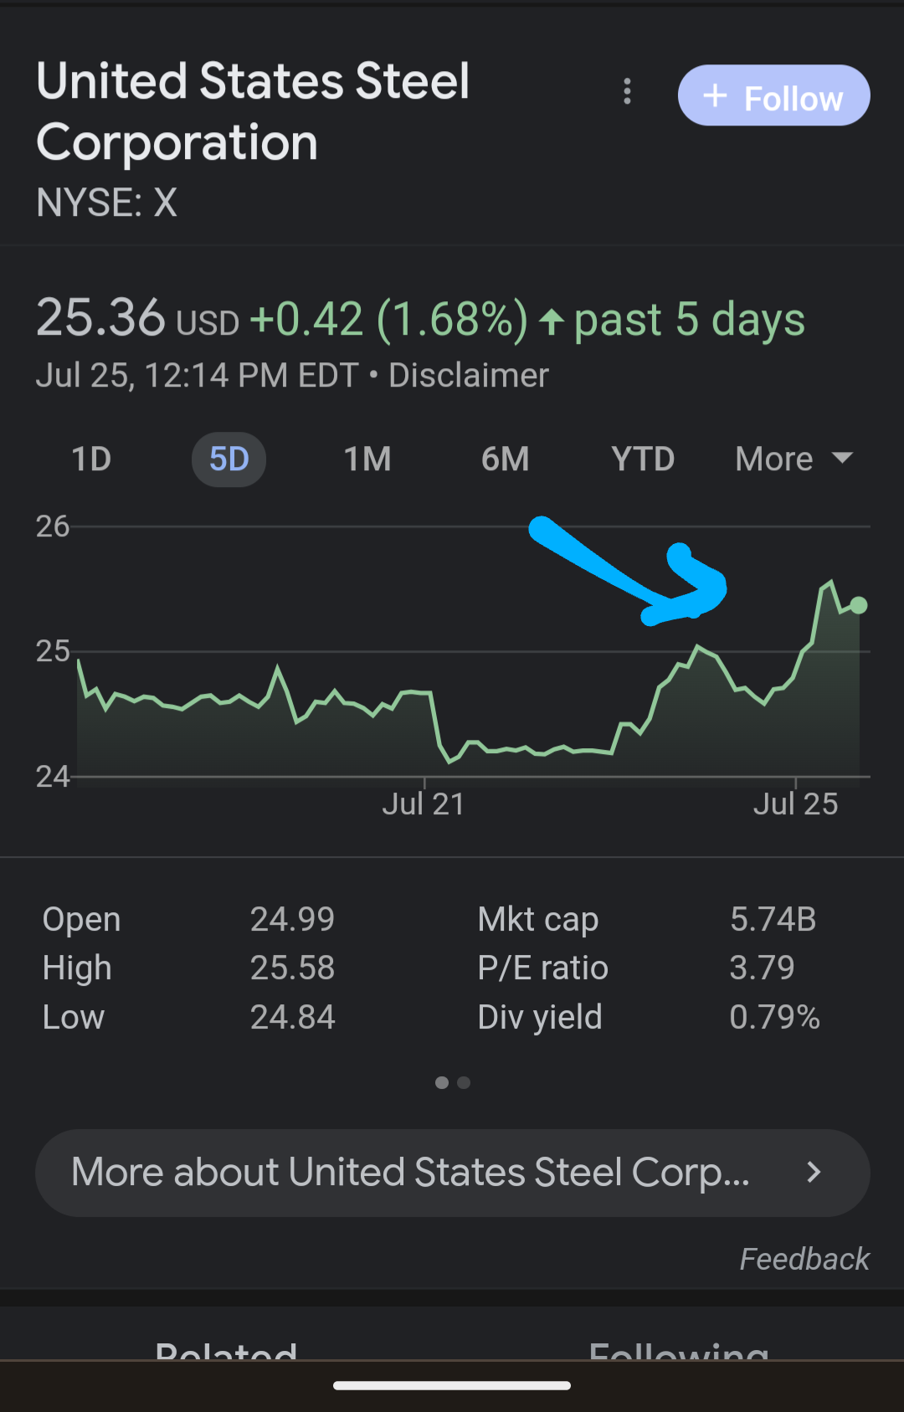The height and width of the screenshot is (1412, 904).
Task: Tap the first pagination dot
Action: 442,1082
